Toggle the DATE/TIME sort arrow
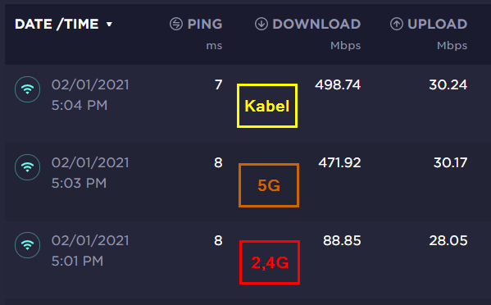This screenshot has height=305, width=491. 109,24
